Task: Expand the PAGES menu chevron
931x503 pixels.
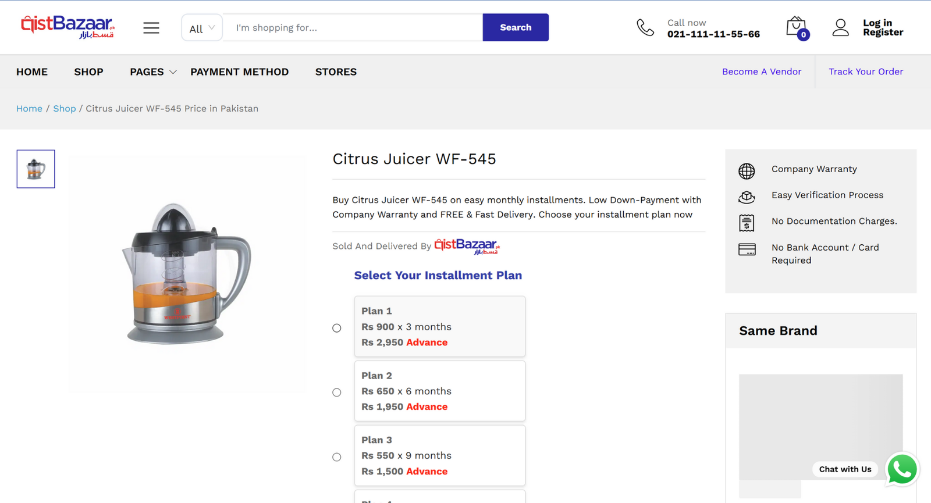Action: (x=173, y=72)
